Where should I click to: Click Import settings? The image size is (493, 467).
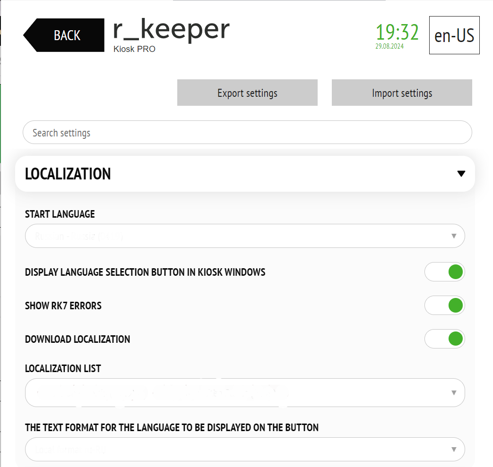[x=402, y=93]
